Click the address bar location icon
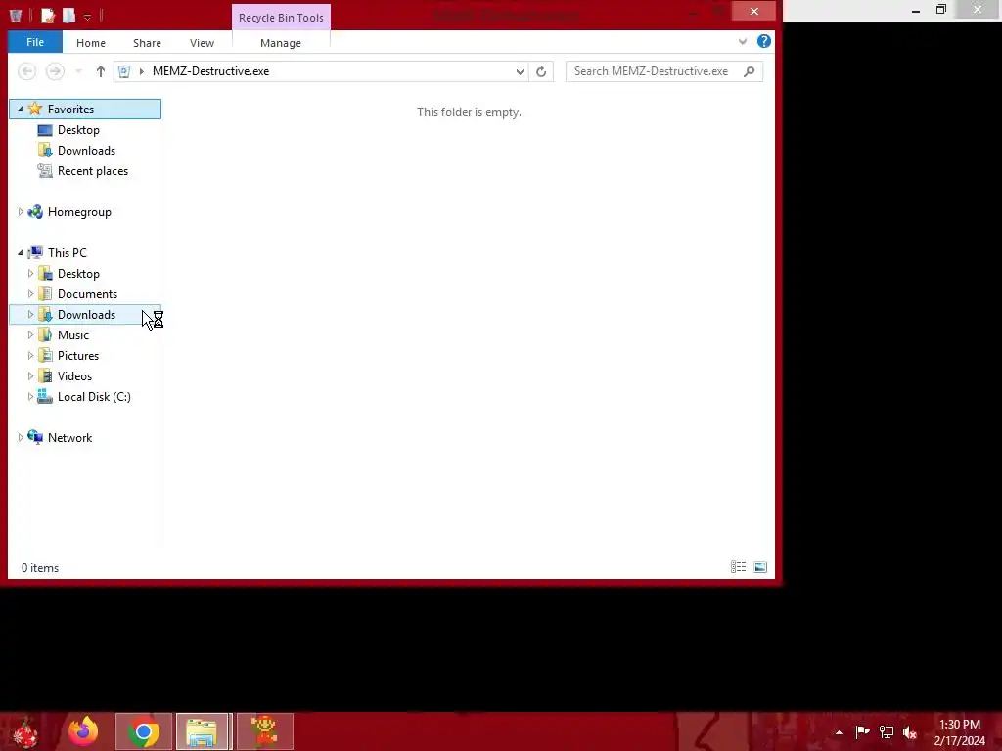Image resolution: width=1002 pixels, height=751 pixels. [x=124, y=71]
